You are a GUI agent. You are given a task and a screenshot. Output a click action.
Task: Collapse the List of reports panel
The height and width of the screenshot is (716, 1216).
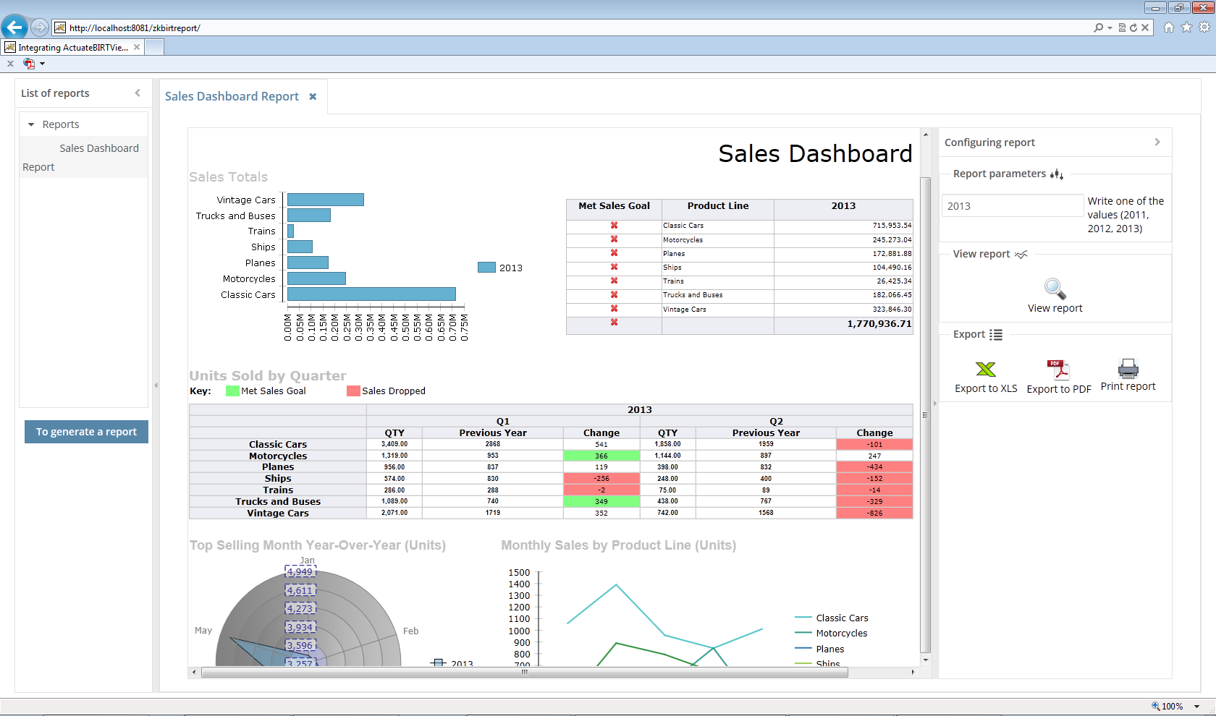click(x=138, y=93)
